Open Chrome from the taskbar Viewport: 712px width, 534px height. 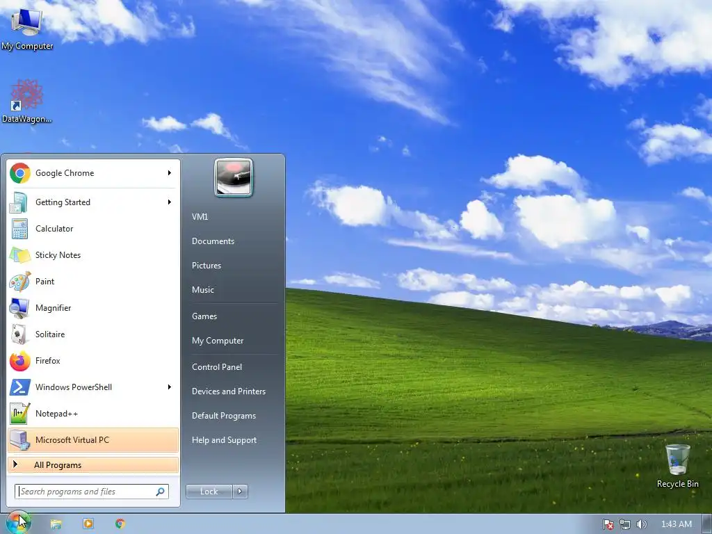pos(120,524)
